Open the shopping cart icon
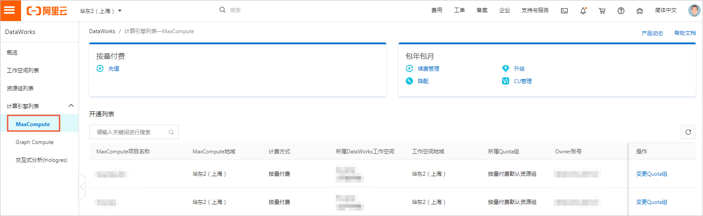Viewport: 703px width, 216px height. (x=602, y=11)
